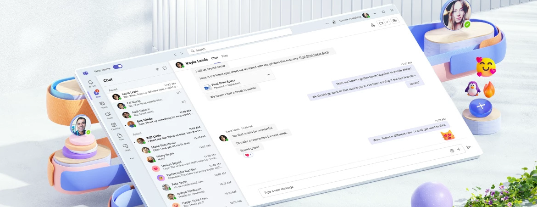The image size is (537, 207).
Task: Send the message with arrow icon
Action: [469, 147]
